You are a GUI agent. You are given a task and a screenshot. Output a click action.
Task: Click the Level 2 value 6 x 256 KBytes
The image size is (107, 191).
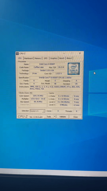(64, 102)
